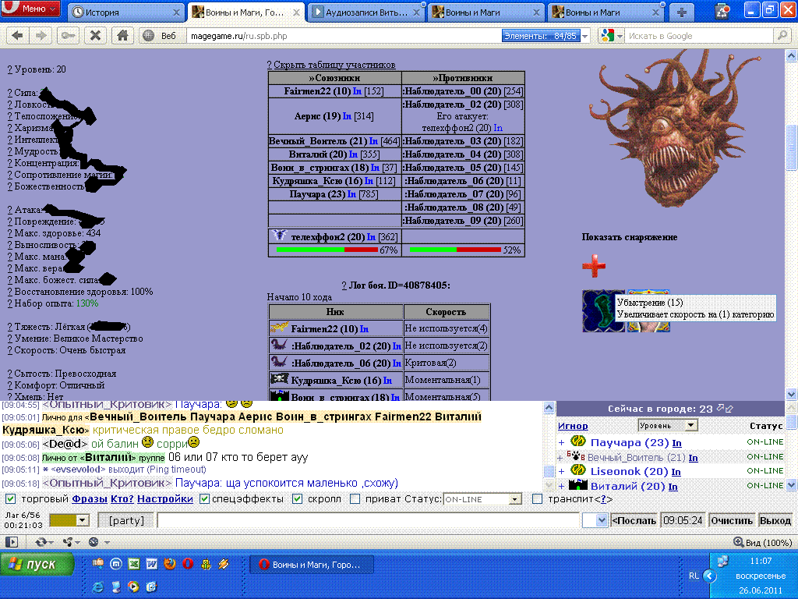This screenshot has height=599, width=798.
Task: Launch Firefox from the quick launch bar
Action: (x=169, y=564)
